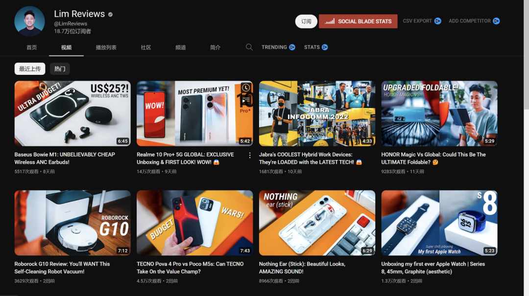Open the channel search magnifier icon
Viewport: 529px width, 296px height.
(249, 47)
